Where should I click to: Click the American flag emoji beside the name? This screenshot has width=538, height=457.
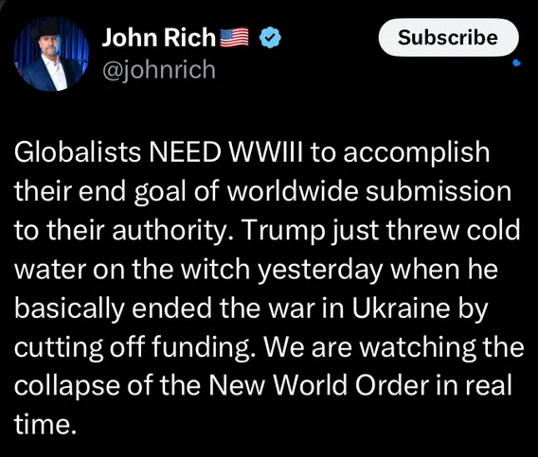point(234,37)
